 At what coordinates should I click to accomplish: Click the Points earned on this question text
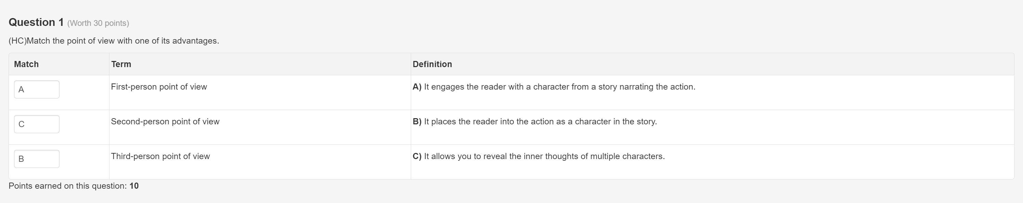(x=68, y=186)
